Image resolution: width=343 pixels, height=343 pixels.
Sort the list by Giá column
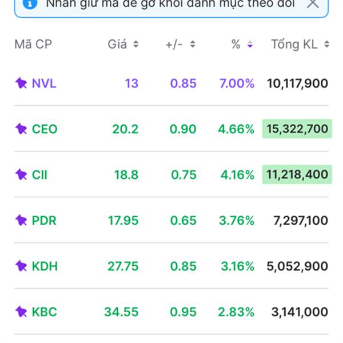click(123, 45)
